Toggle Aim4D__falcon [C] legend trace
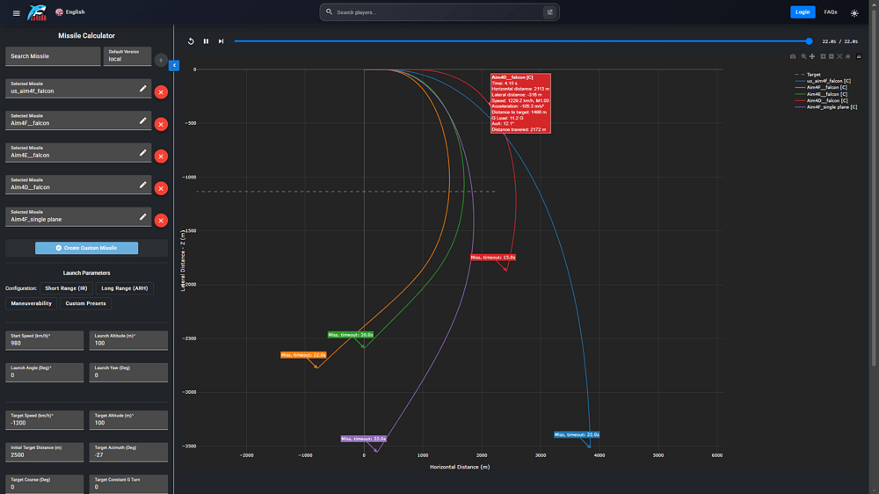 coord(821,100)
